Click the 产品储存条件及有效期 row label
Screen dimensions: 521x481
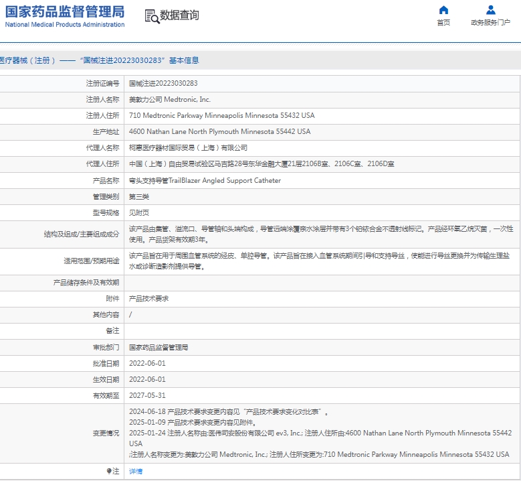coord(86,282)
